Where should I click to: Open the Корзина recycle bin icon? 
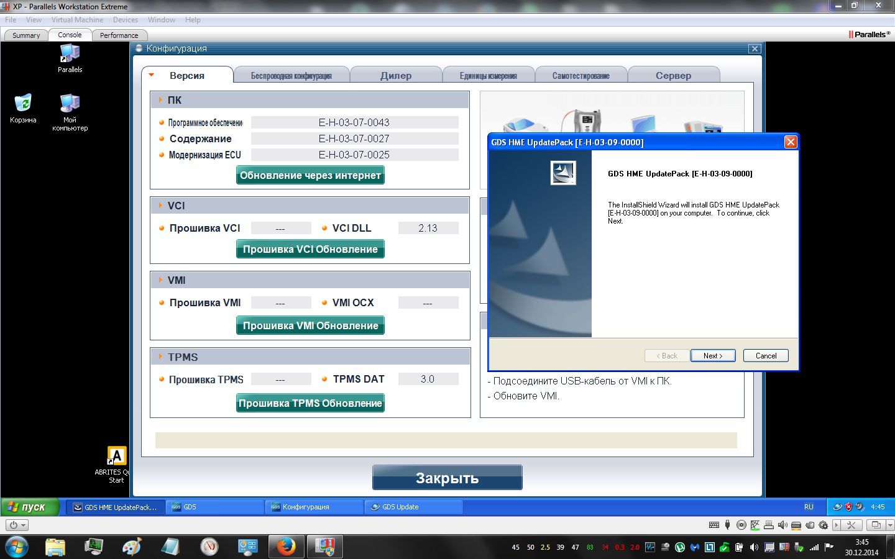23,107
